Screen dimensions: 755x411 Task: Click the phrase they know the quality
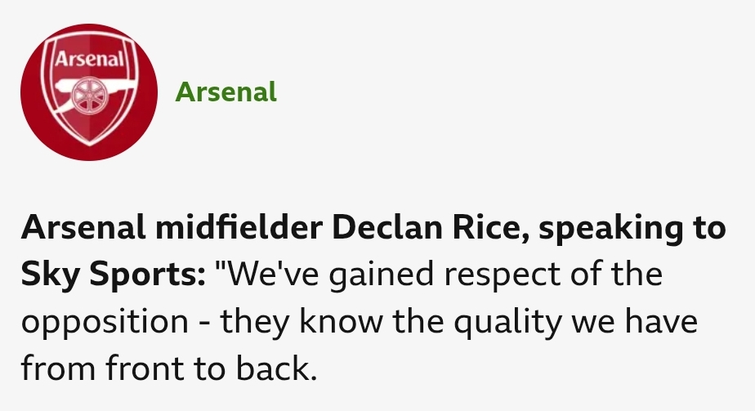[391, 322]
